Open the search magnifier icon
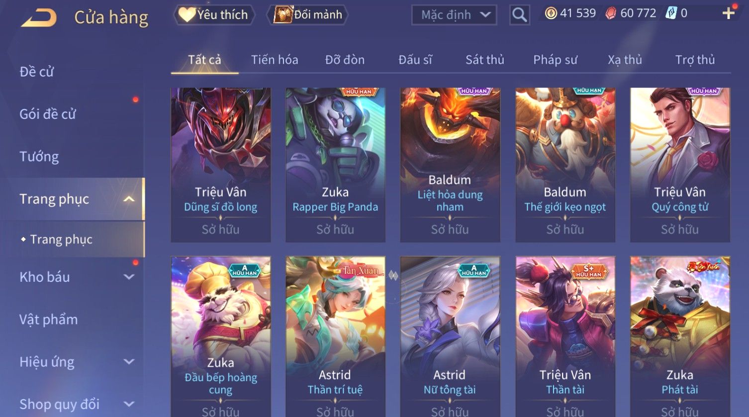The image size is (749, 417). [x=519, y=15]
